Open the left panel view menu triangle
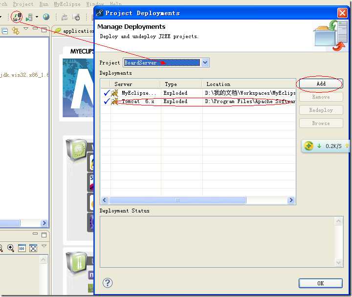The height and width of the screenshot is (297, 352). pyautogui.click(x=26, y=29)
